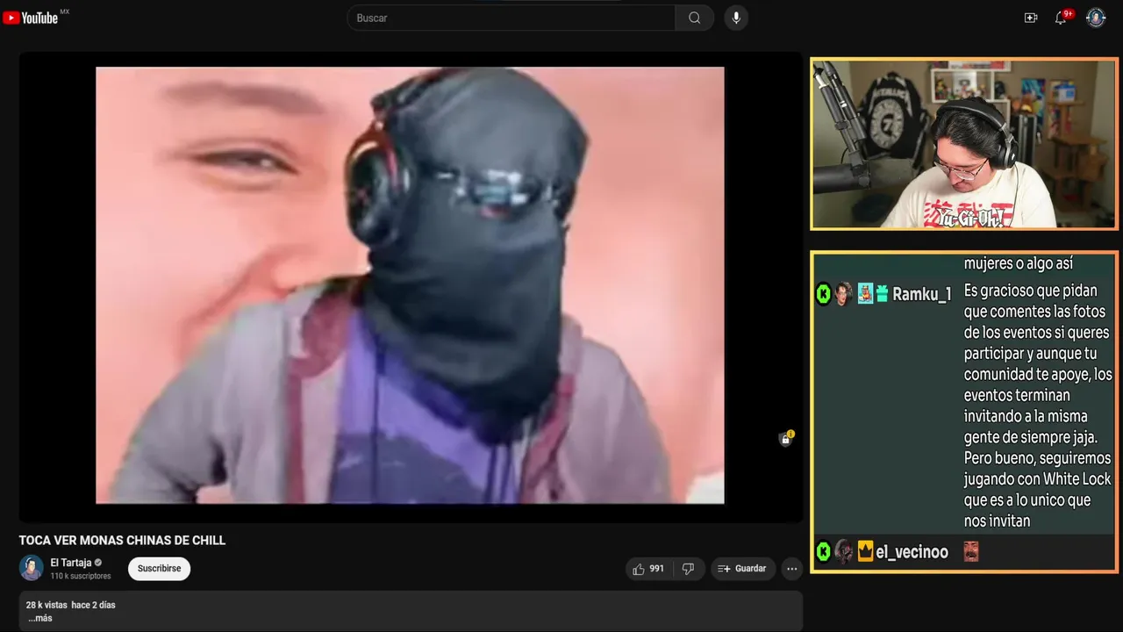Click el_vecinoo's chat avatar
The image size is (1123, 632).
tap(843, 551)
